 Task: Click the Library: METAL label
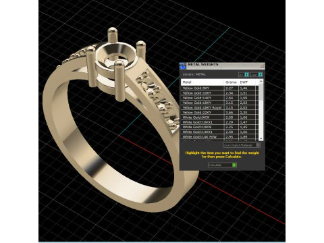(x=194, y=74)
